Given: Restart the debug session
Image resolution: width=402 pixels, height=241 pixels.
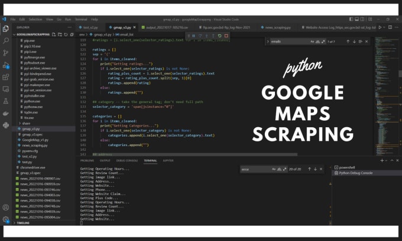Looking at the screenshot, I should (x=220, y=36).
